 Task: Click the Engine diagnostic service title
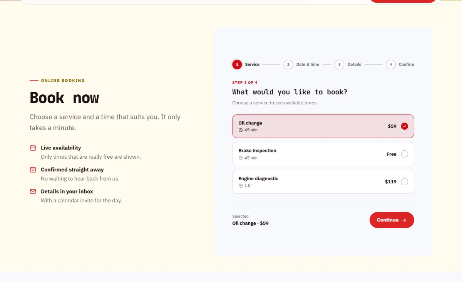coord(258,178)
